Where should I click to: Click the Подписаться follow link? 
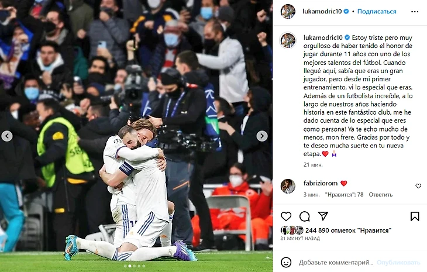tap(377, 12)
